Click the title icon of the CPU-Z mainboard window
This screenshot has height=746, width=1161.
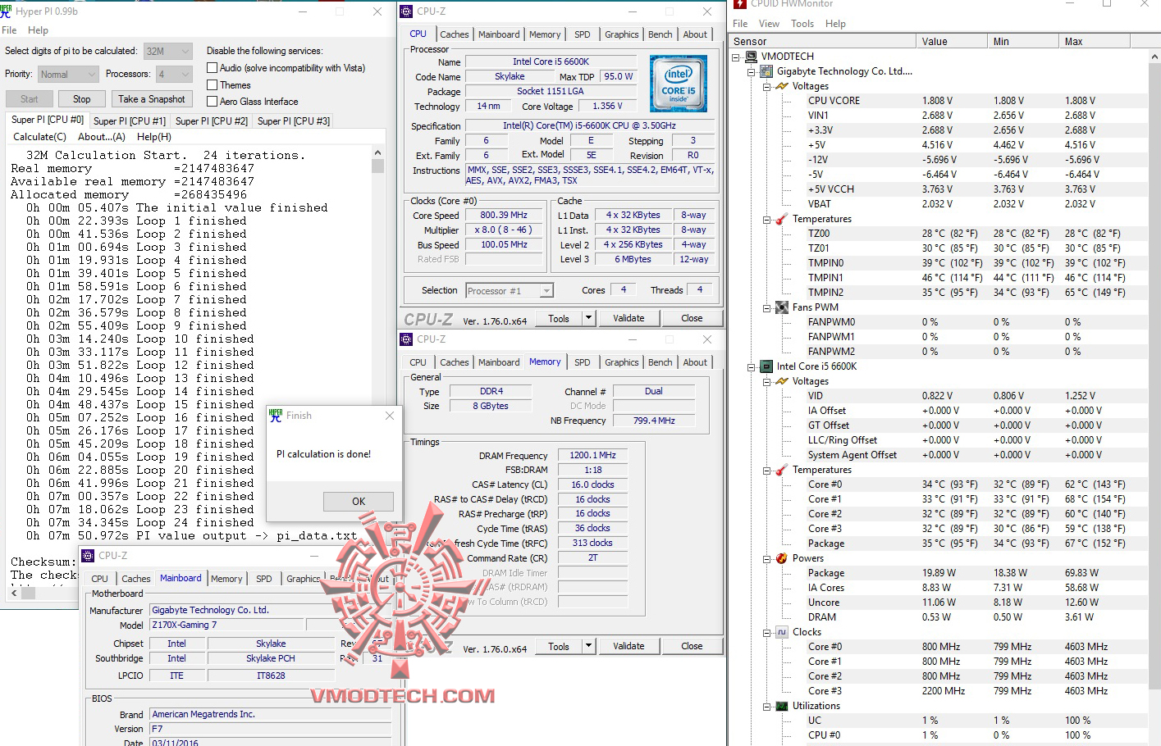click(88, 556)
